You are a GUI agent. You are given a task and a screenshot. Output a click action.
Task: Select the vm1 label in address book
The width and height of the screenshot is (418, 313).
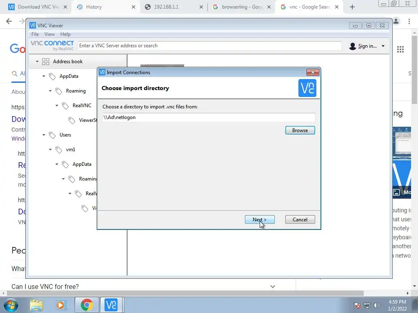pyautogui.click(x=71, y=150)
